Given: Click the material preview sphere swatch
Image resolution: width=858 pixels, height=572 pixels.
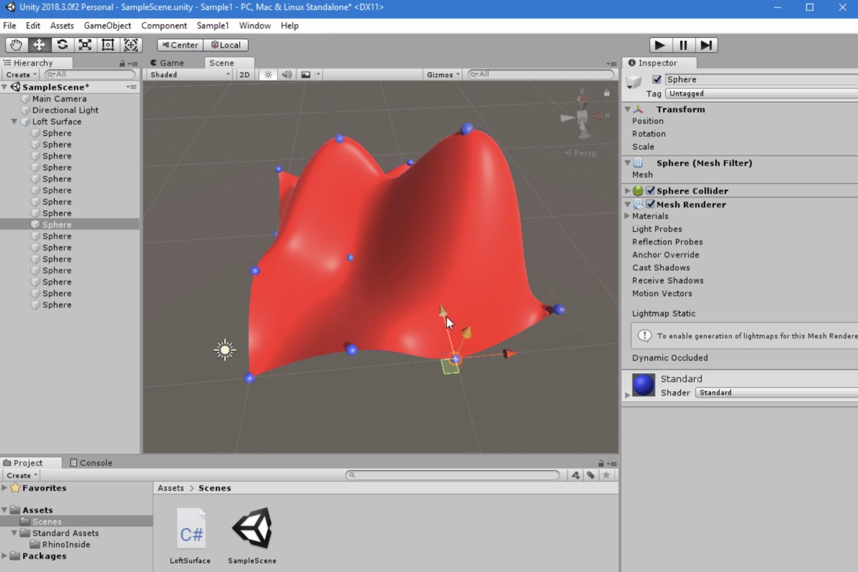Looking at the screenshot, I should pyautogui.click(x=642, y=385).
